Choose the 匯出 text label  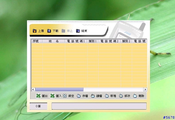tap(45, 96)
